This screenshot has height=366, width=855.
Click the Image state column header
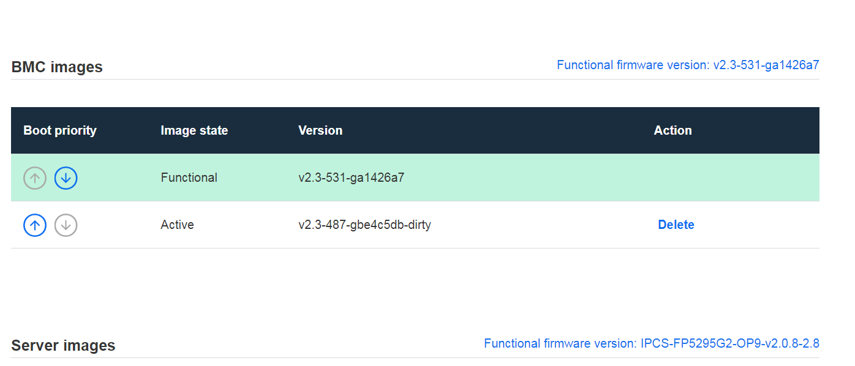[194, 130]
